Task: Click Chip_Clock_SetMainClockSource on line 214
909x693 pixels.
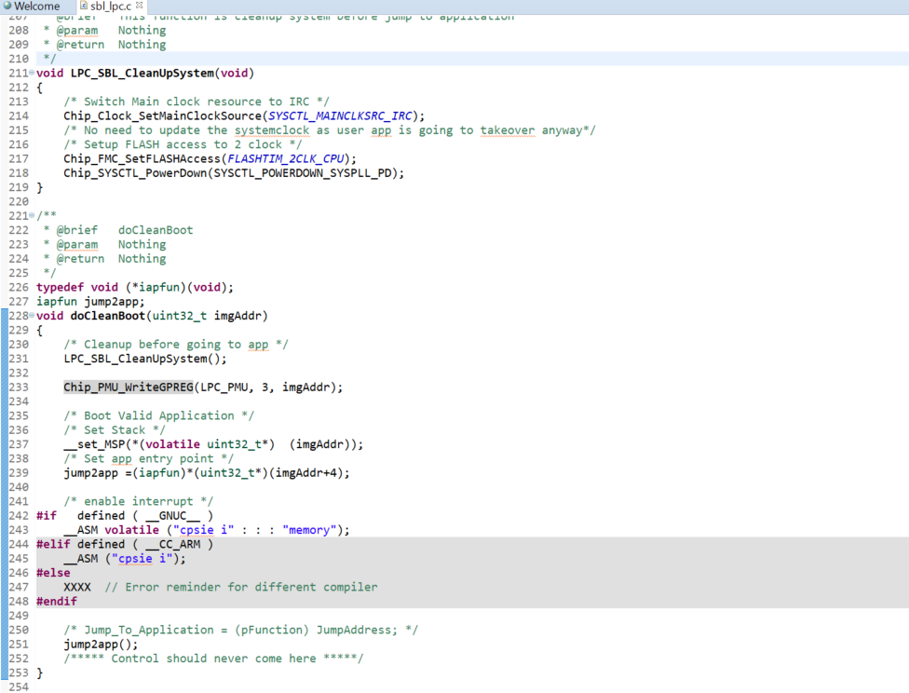Action: [x=162, y=115]
